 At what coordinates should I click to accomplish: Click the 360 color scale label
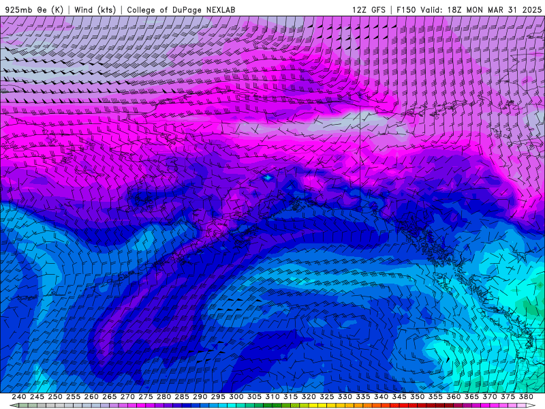[x=453, y=397]
